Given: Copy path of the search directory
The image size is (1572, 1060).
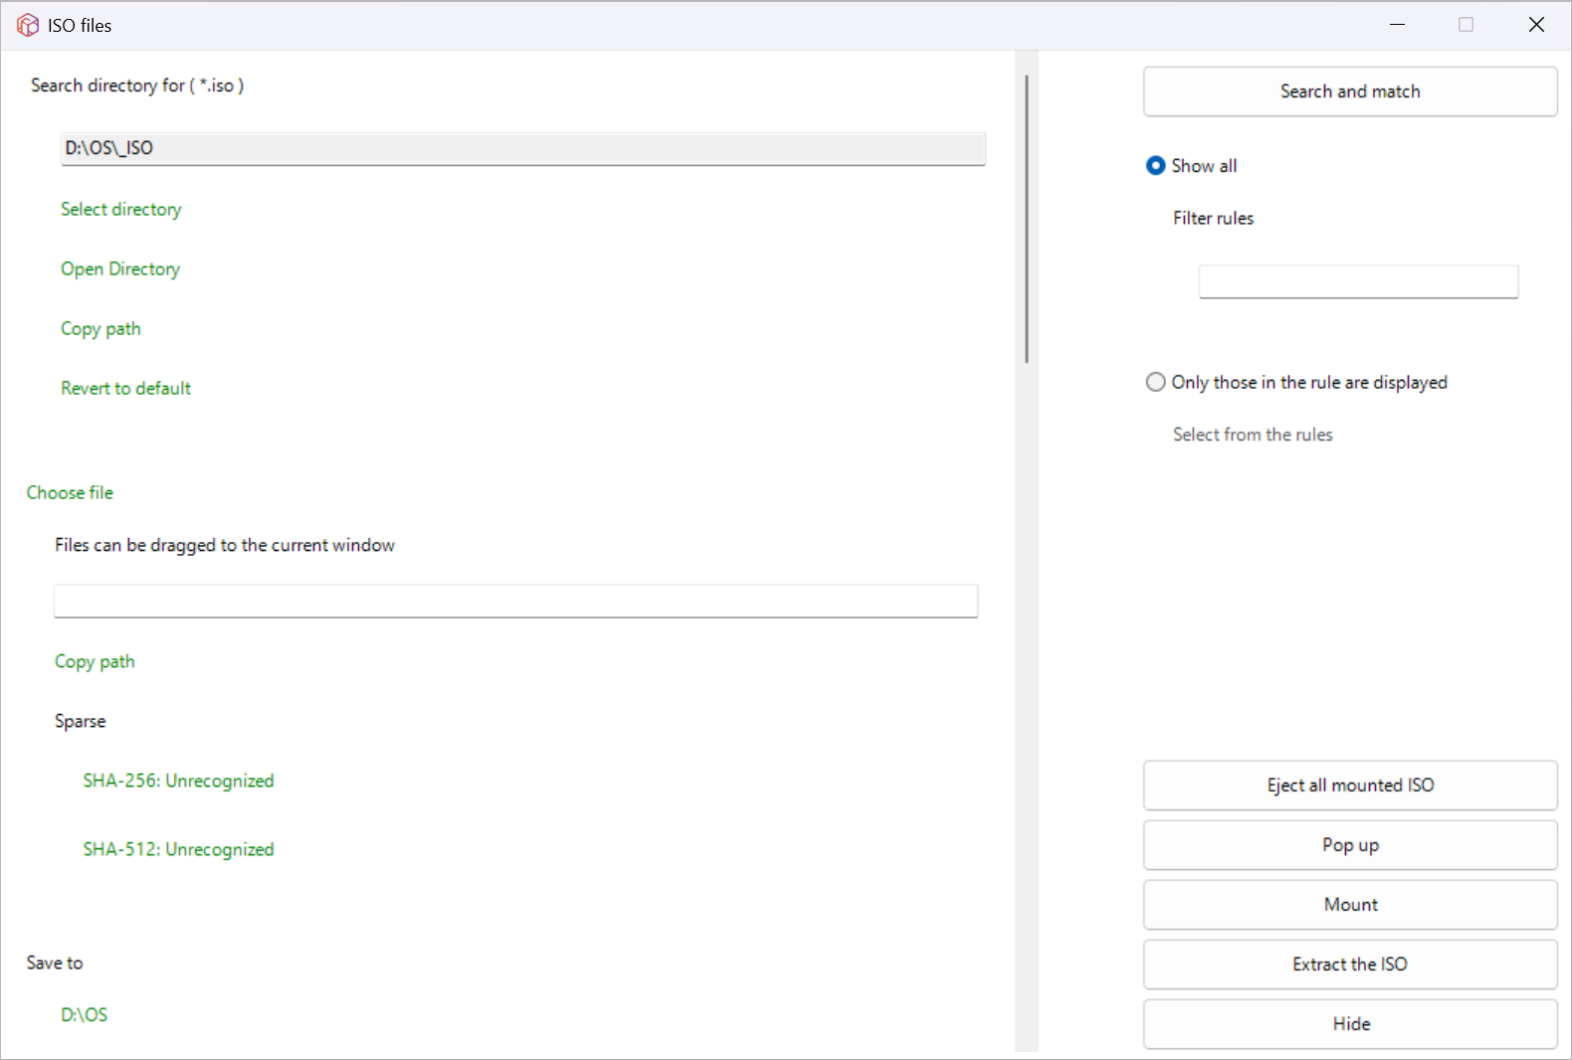Looking at the screenshot, I should [99, 329].
